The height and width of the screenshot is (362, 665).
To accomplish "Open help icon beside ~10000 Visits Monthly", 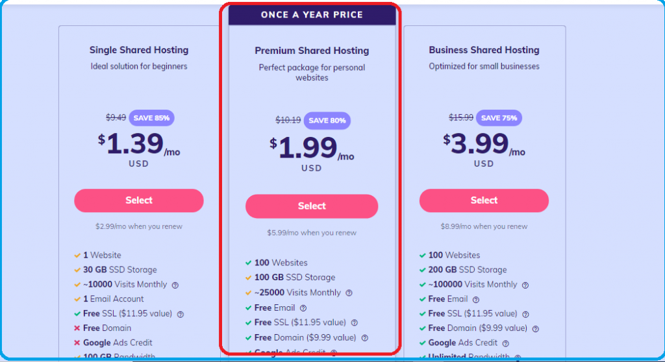I will tap(175, 285).
